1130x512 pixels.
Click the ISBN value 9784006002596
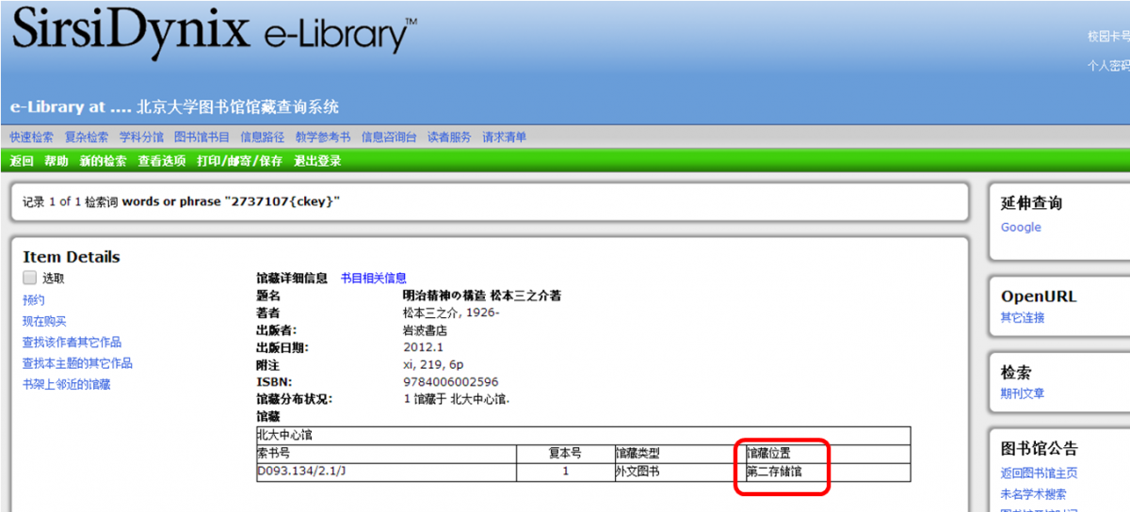click(x=451, y=382)
